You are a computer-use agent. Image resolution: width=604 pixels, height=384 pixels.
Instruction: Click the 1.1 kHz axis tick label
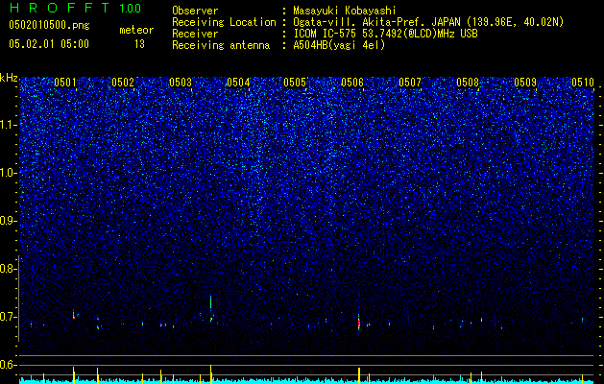point(9,125)
